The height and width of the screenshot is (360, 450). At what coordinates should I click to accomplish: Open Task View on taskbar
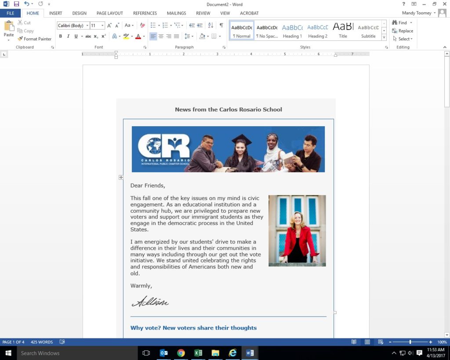pyautogui.click(x=146, y=353)
